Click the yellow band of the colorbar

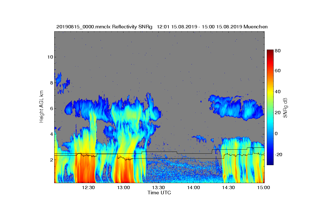click(270, 92)
